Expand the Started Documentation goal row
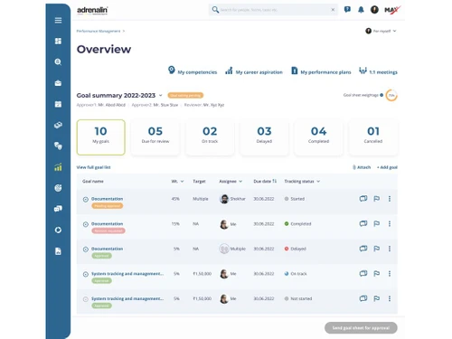 (x=86, y=199)
